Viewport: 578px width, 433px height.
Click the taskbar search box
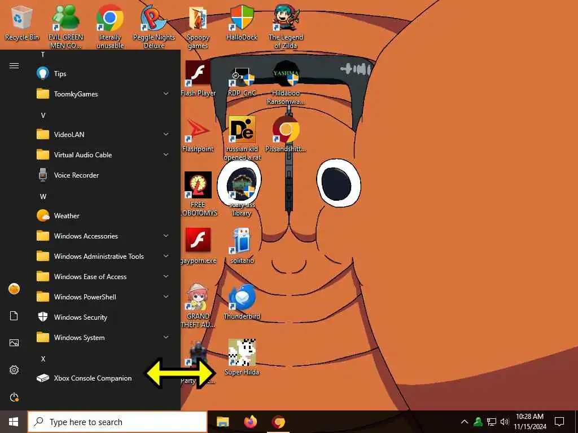click(x=117, y=422)
